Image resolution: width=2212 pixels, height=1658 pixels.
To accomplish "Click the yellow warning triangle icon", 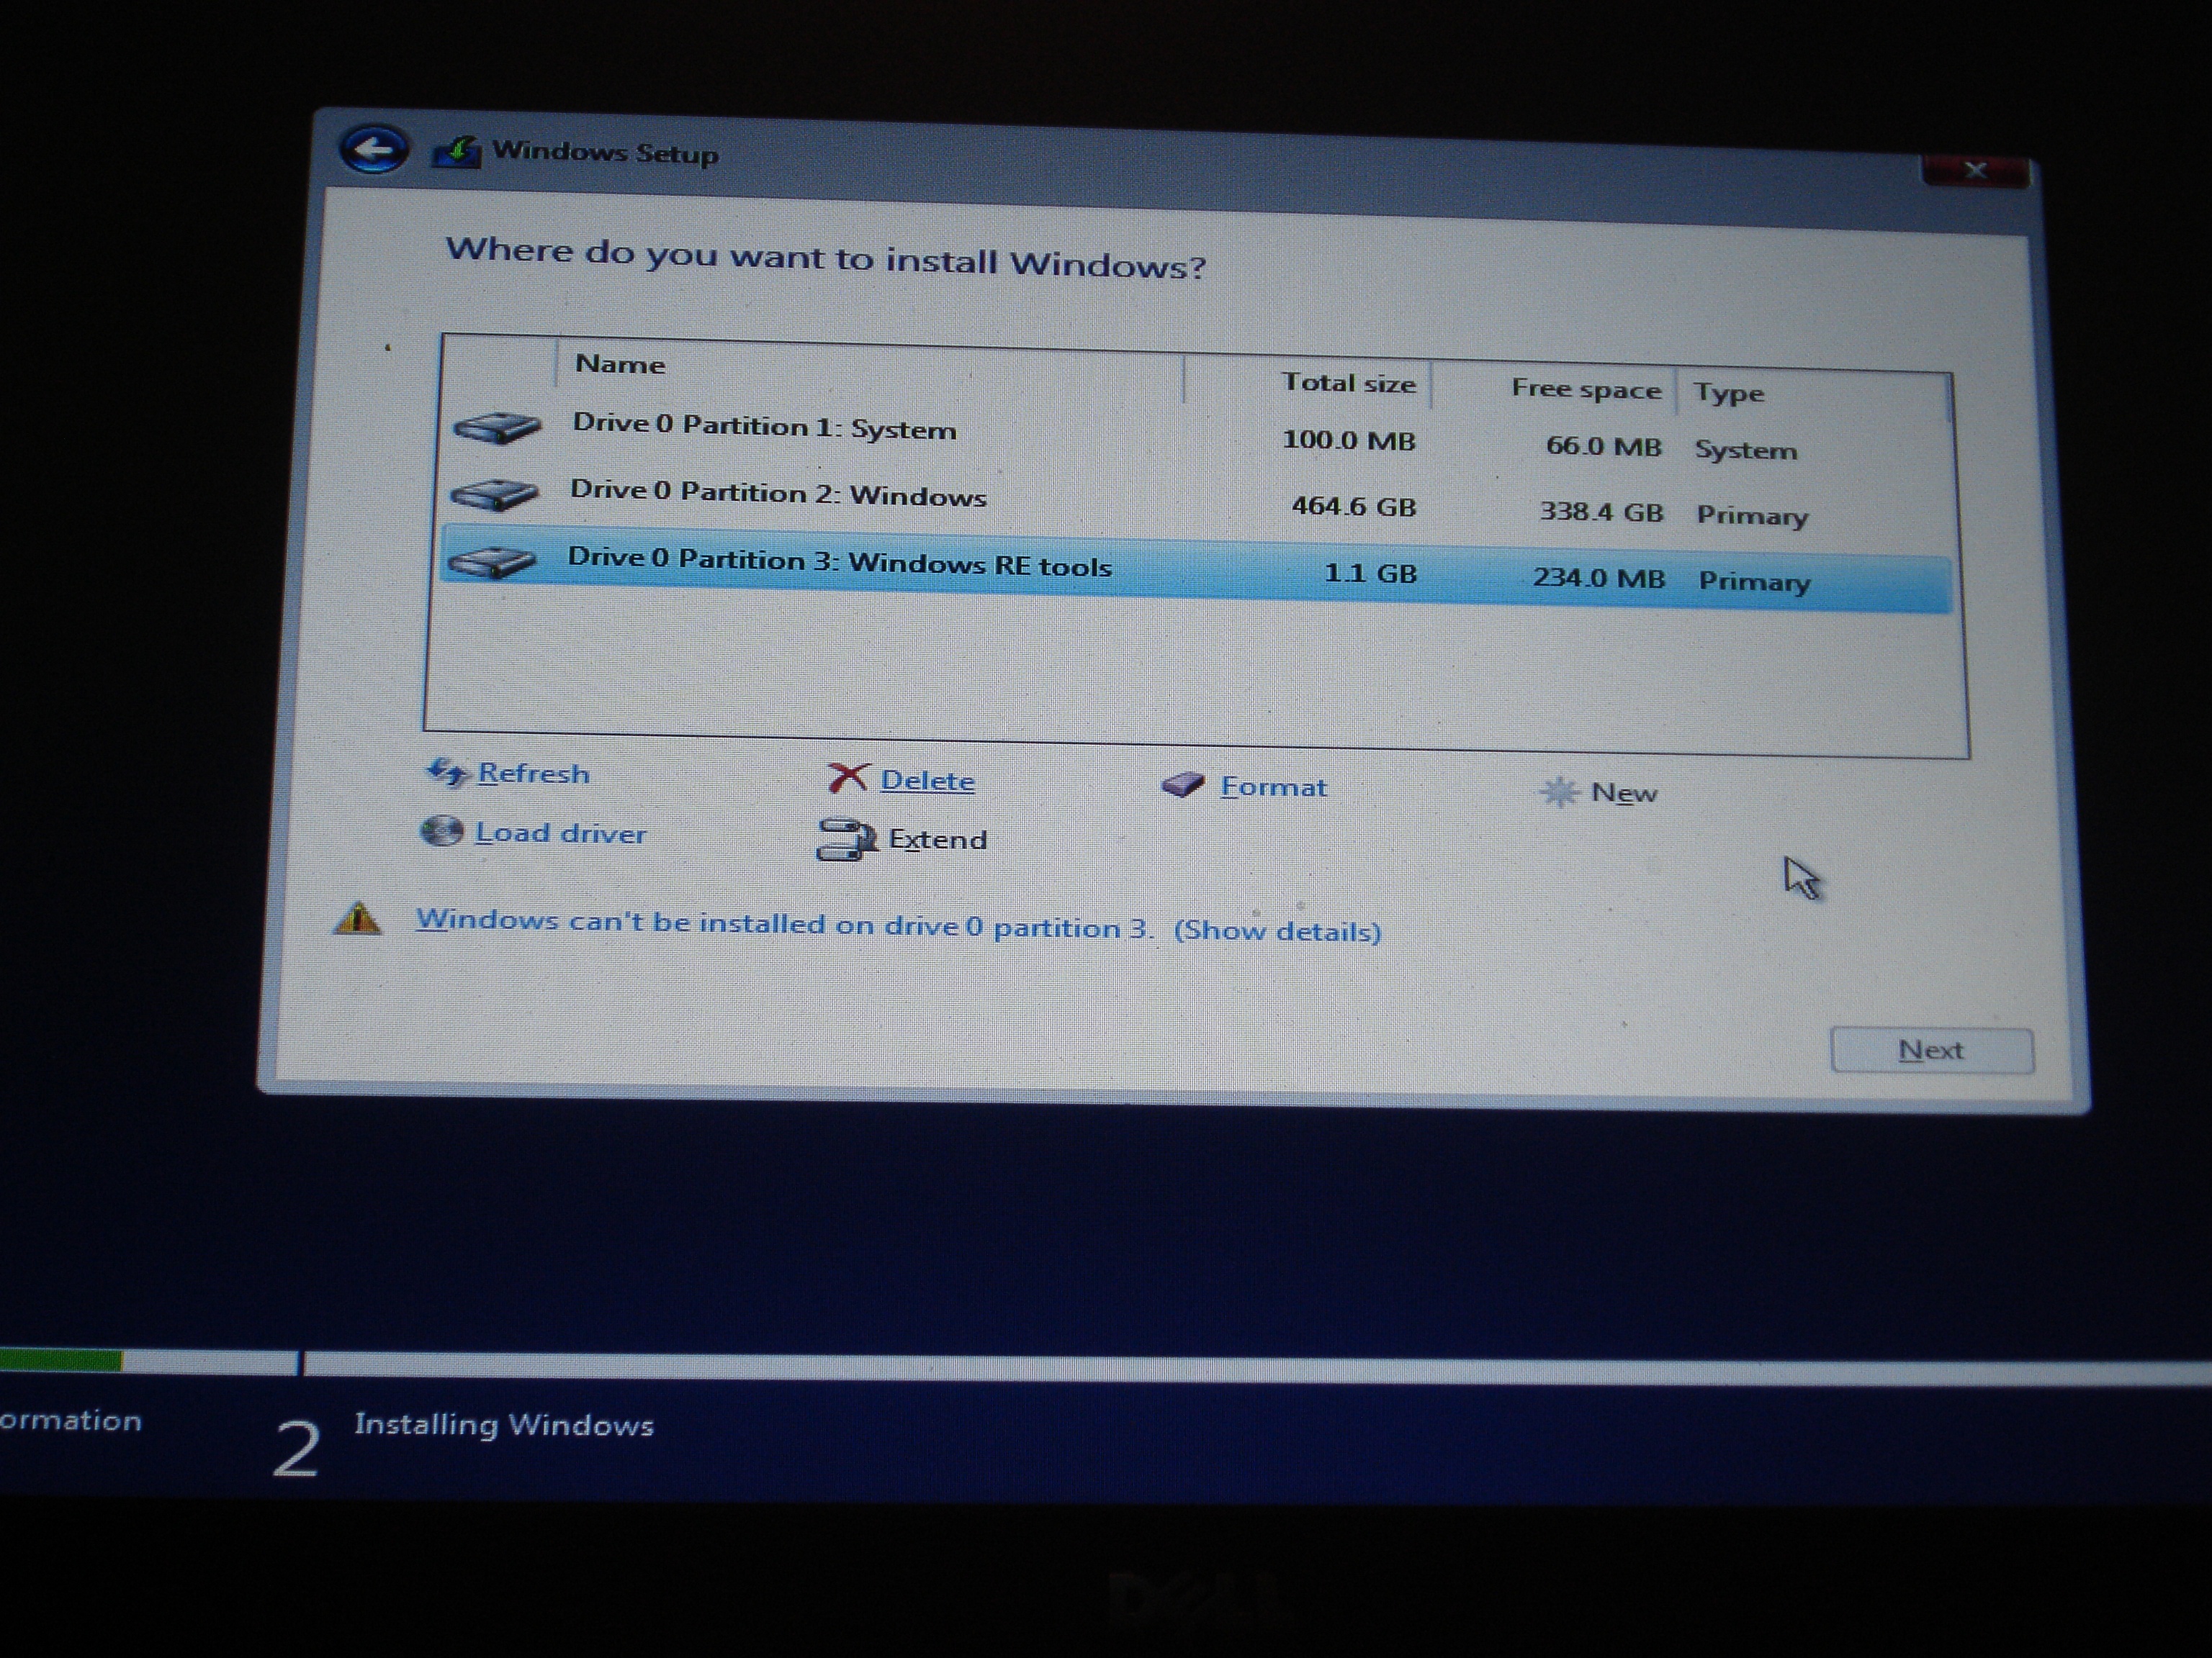I will click(357, 918).
